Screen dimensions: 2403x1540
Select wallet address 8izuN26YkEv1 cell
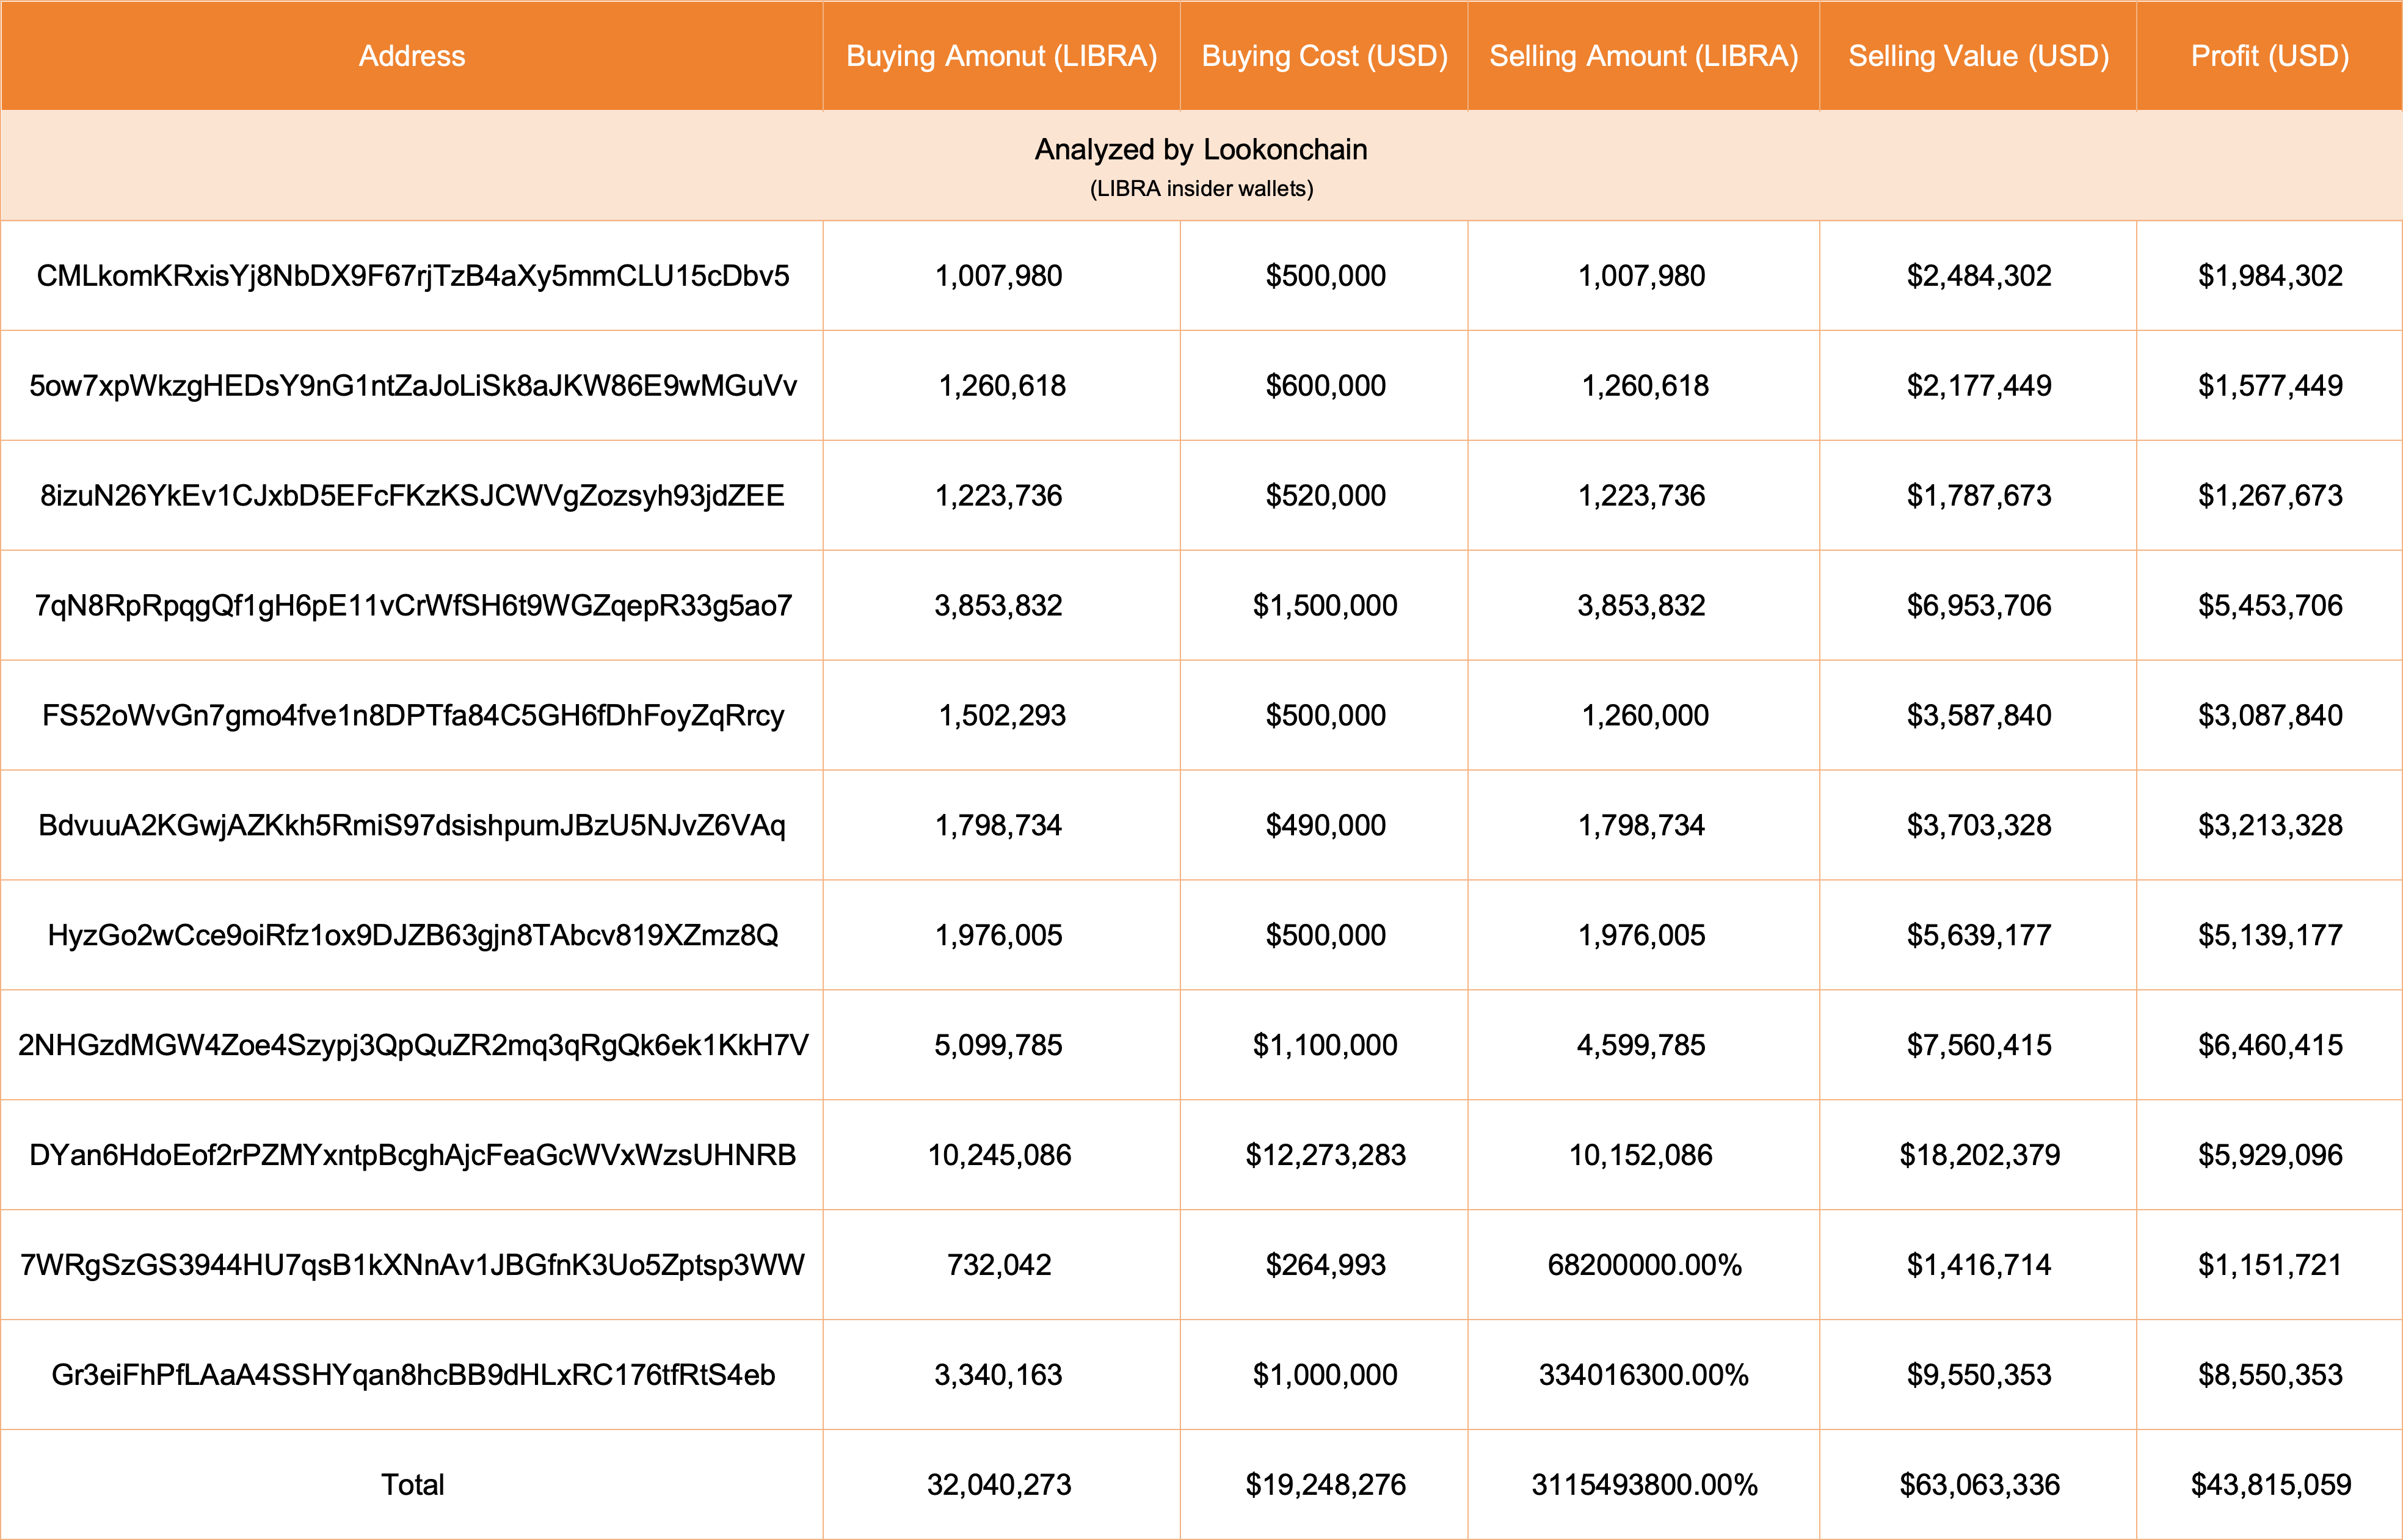point(412,496)
